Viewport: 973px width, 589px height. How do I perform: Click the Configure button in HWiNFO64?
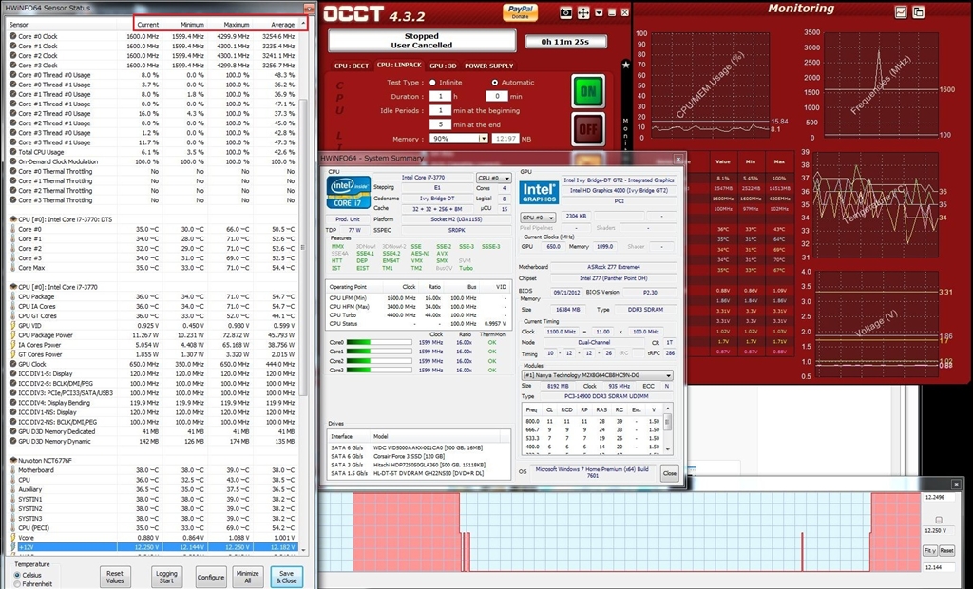(x=211, y=577)
